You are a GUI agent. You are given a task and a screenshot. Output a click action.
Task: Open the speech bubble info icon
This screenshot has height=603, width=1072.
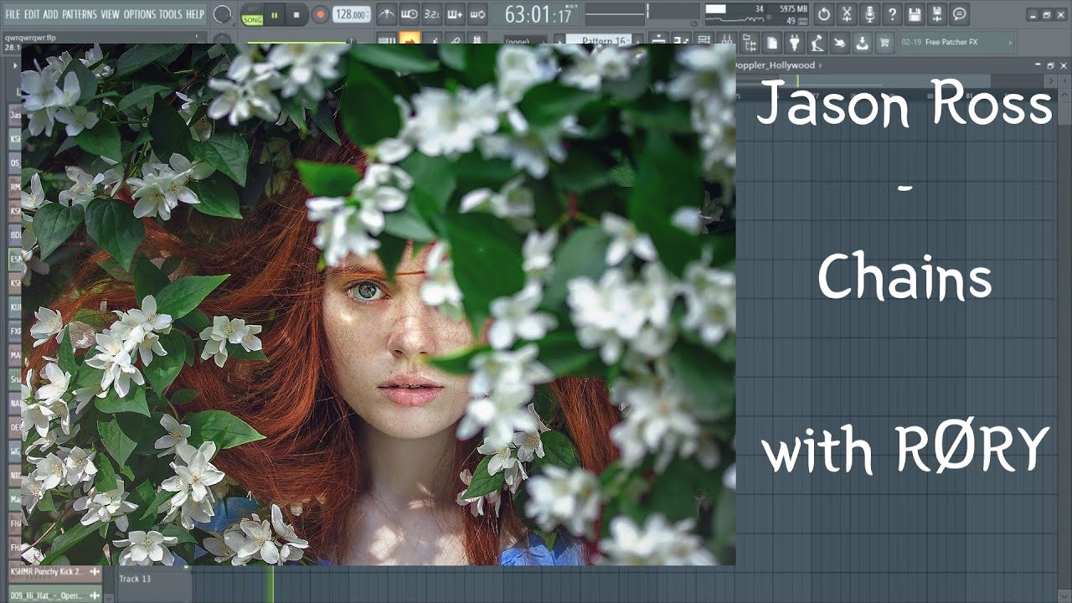click(x=960, y=14)
